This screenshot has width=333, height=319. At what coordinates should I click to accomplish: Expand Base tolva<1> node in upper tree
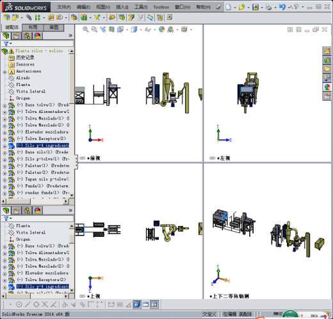click(x=4, y=106)
